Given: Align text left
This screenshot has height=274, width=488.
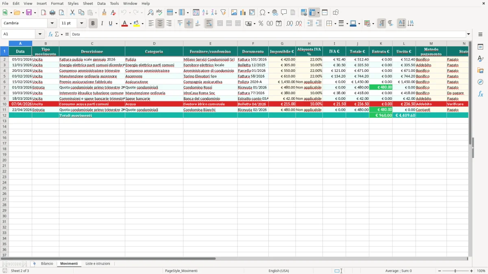Looking at the screenshot, I should coord(151,24).
